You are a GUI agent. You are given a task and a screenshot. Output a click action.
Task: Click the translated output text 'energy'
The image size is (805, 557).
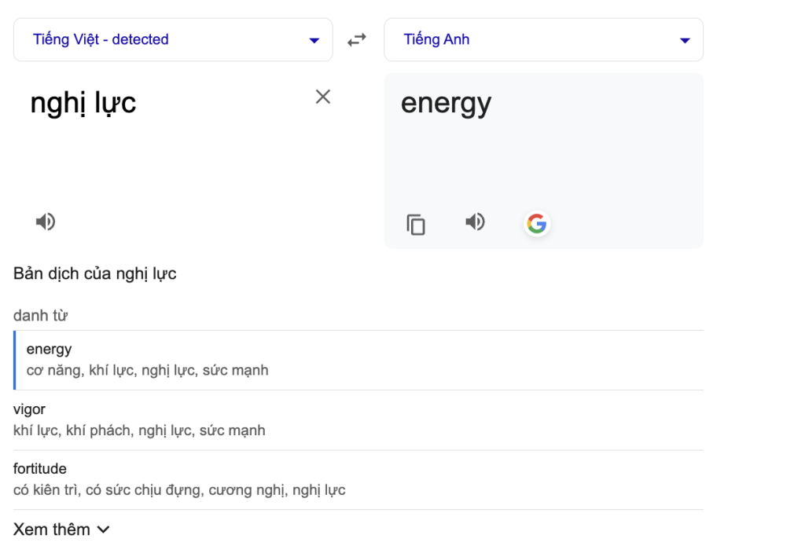coord(446,103)
